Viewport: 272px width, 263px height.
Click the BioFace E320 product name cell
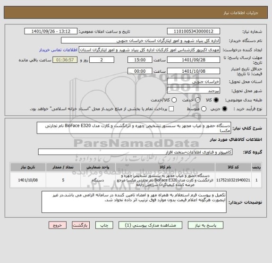[x=165, y=180]
